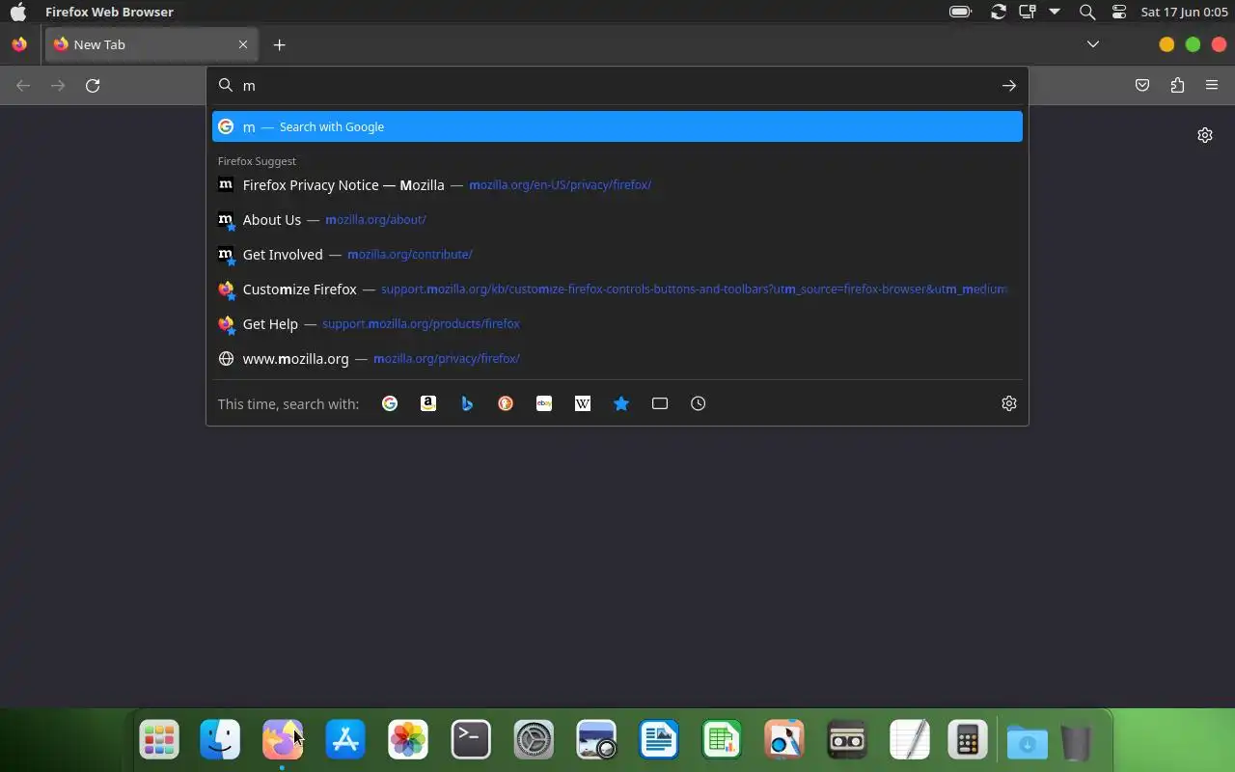
Task: Open System Settings from the dock
Action: (x=534, y=740)
